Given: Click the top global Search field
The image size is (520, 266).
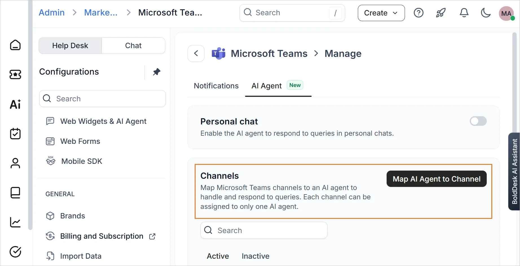Looking at the screenshot, I should (x=292, y=13).
